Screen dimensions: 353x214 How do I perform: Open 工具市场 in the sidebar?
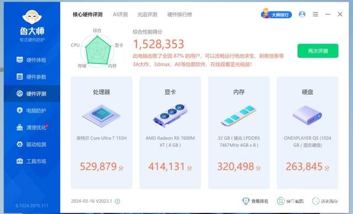tap(31, 161)
